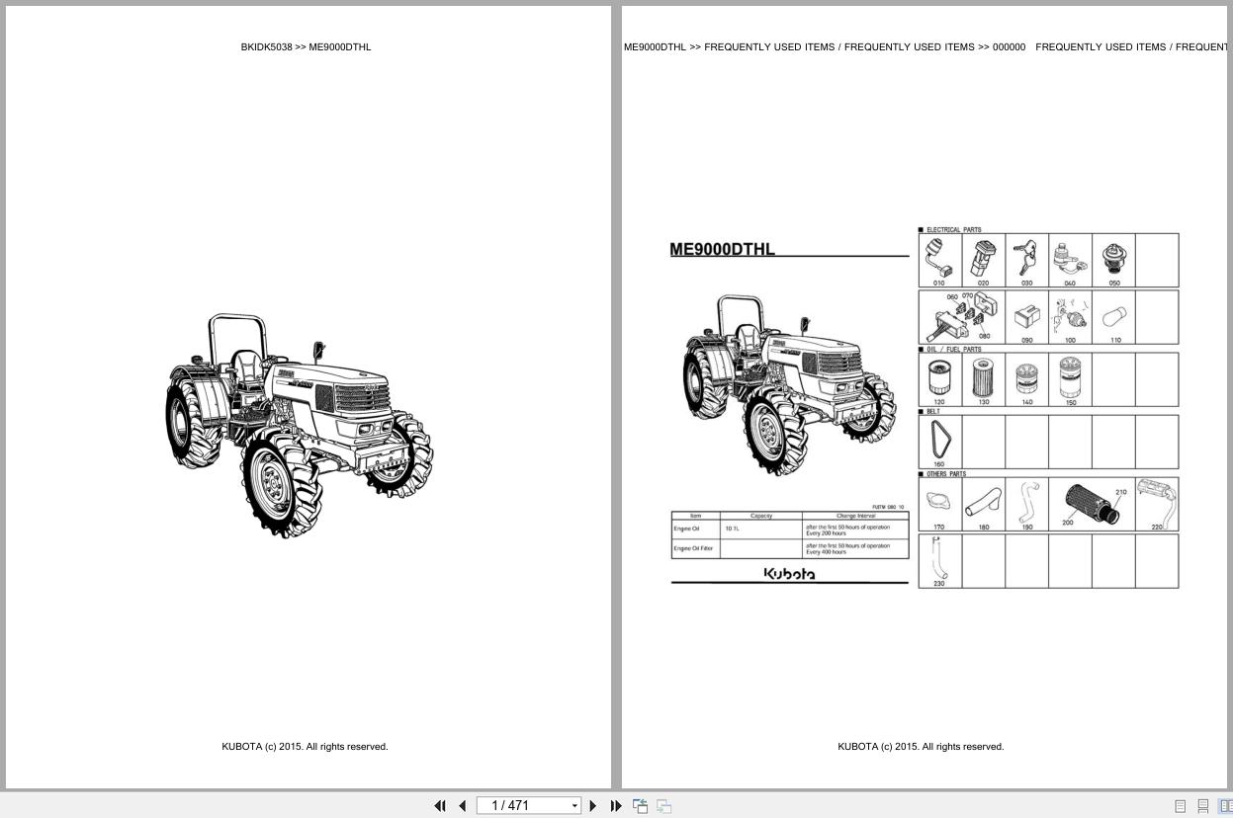Click the copyright notice on left page
Image resolution: width=1233 pixels, height=818 pixels.
305,747
